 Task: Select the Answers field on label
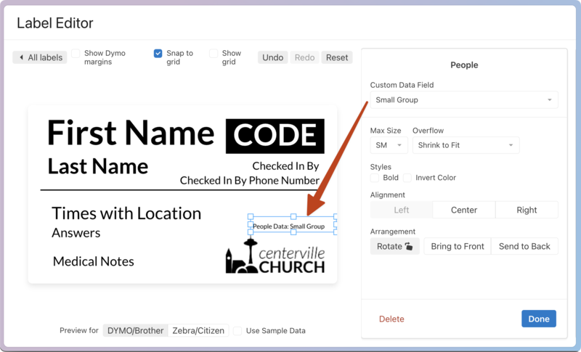coord(76,233)
